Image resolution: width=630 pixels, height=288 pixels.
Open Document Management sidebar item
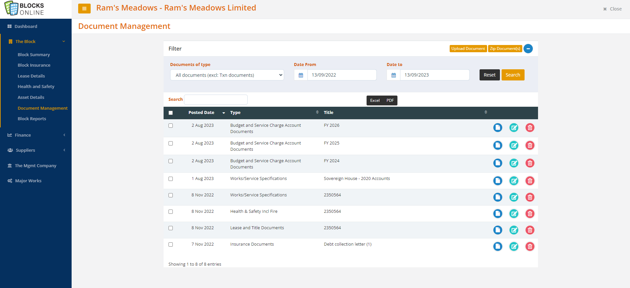click(x=43, y=108)
